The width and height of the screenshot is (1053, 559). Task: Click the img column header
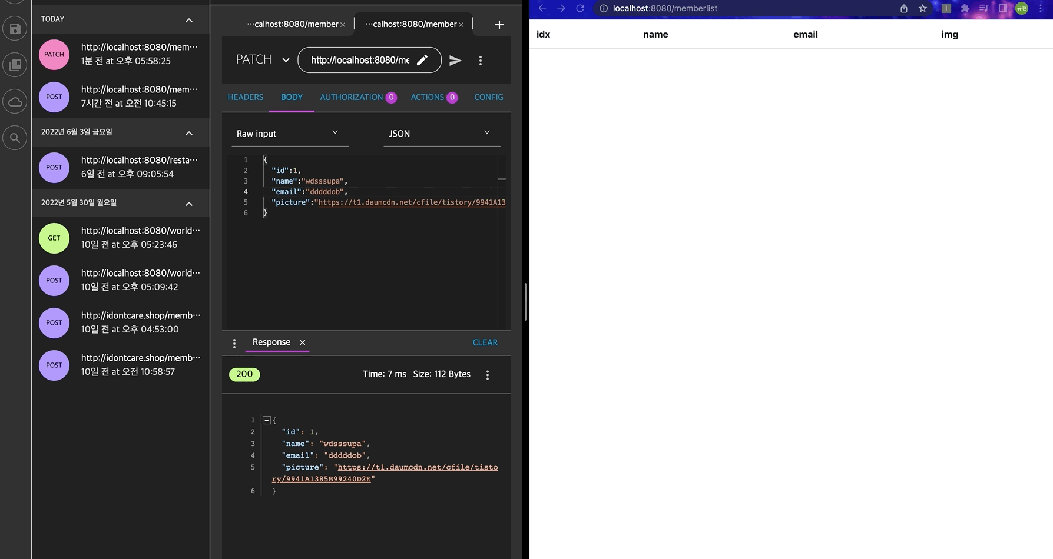[949, 34]
